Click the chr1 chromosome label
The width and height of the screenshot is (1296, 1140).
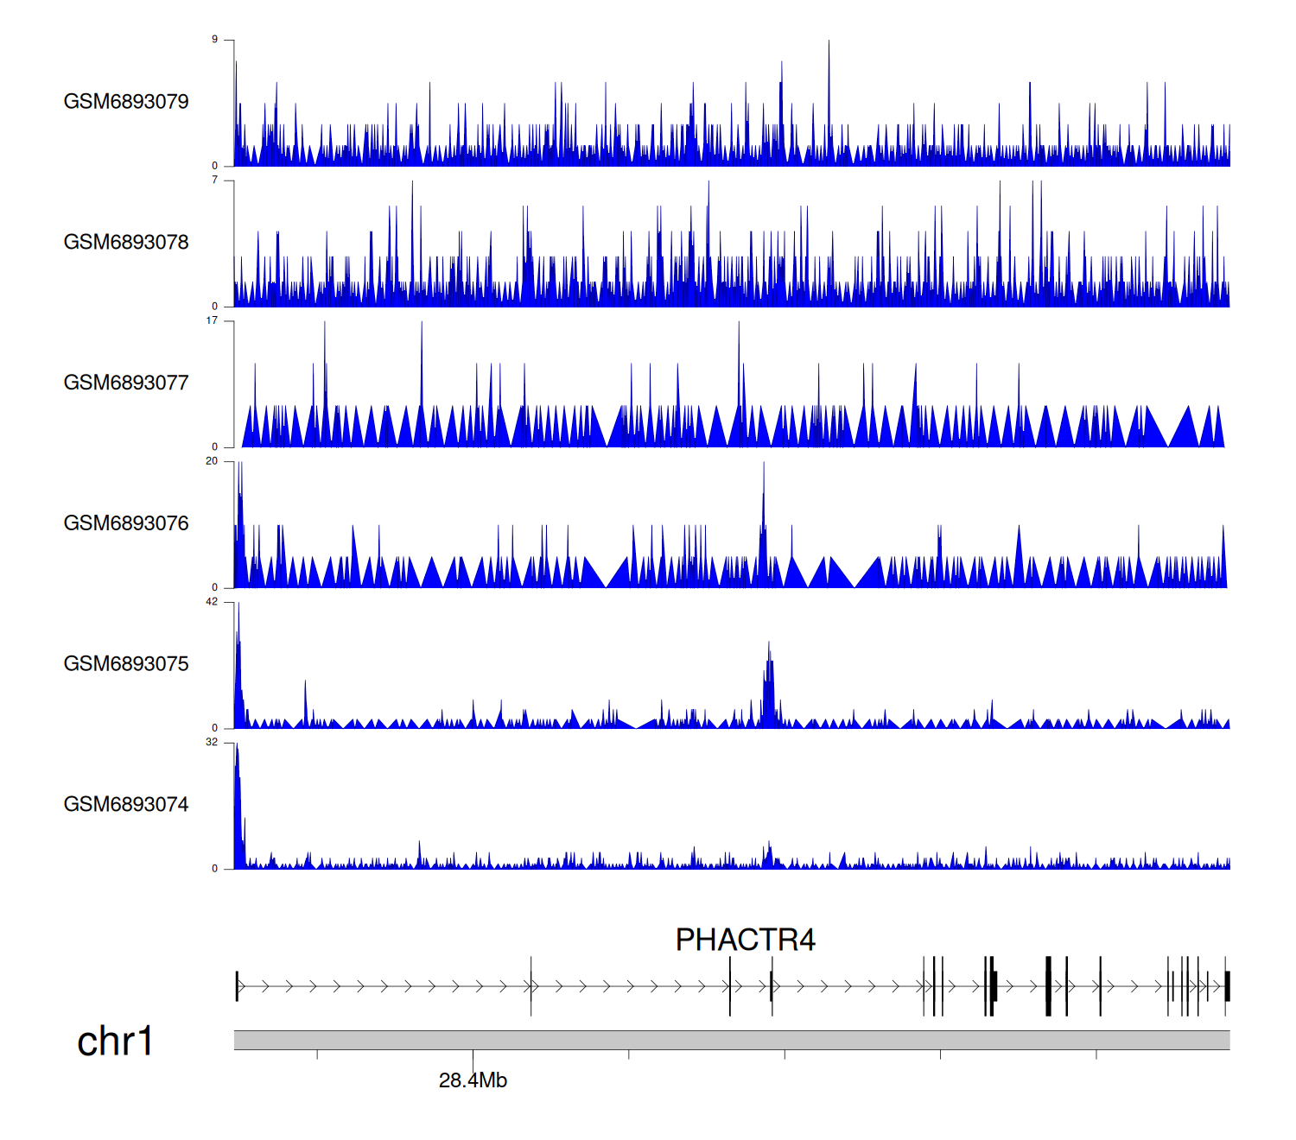(x=115, y=1042)
